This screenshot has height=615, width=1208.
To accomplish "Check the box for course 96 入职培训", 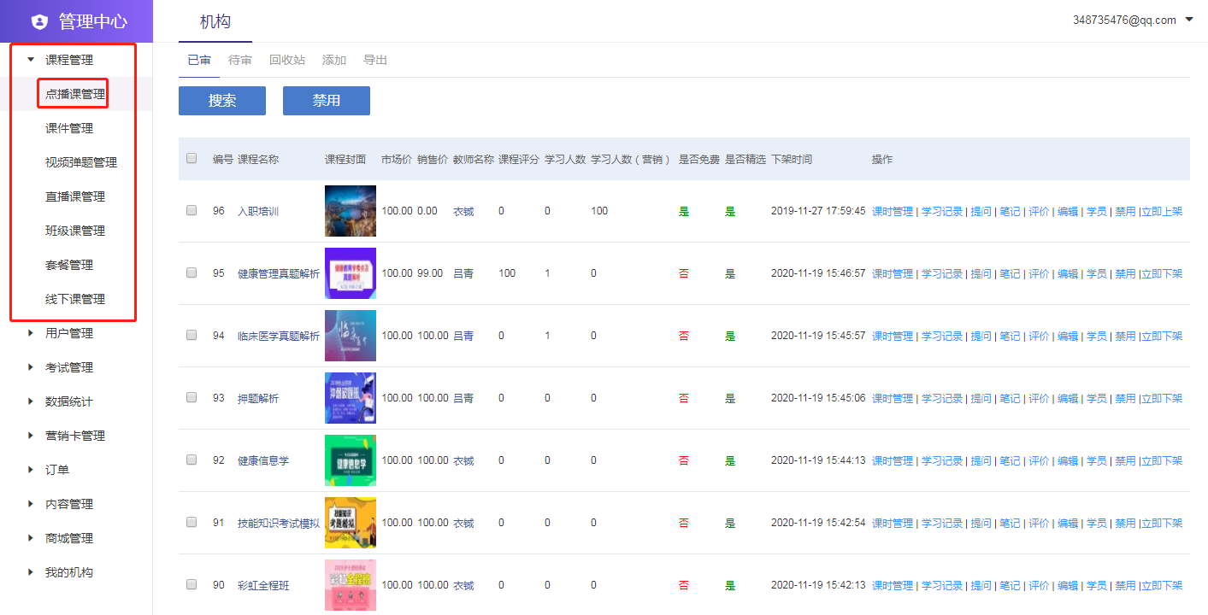I will pos(192,210).
